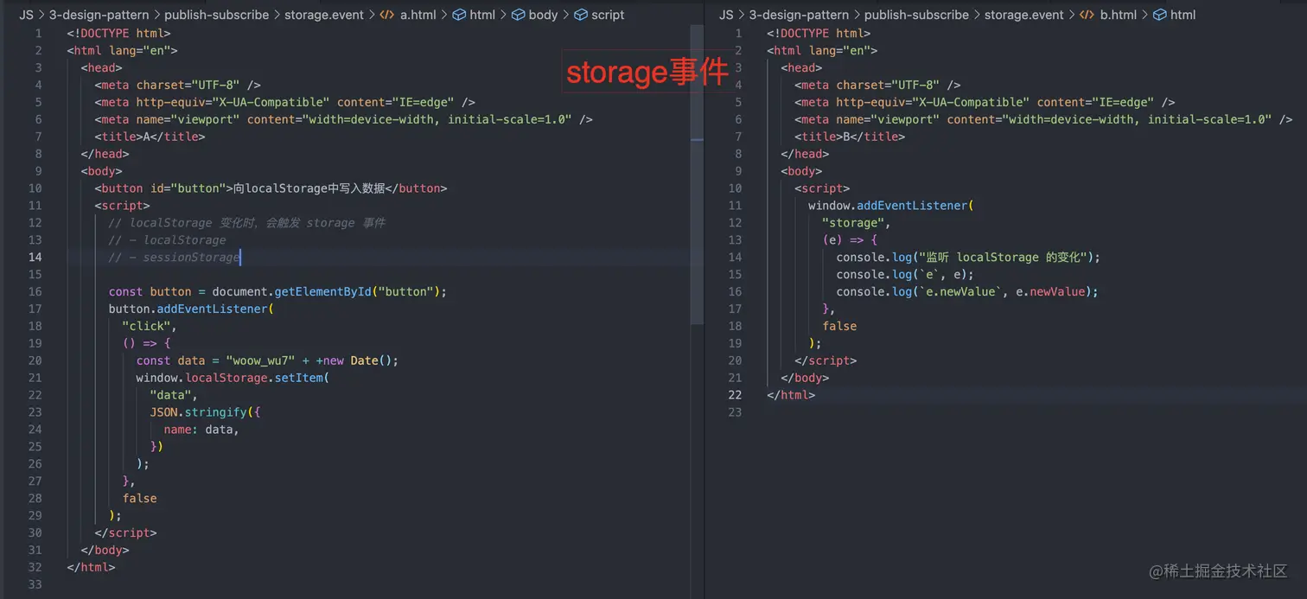The width and height of the screenshot is (1307, 599).
Task: Open storage.event in right editor breadcrumb
Action: pos(1024,15)
